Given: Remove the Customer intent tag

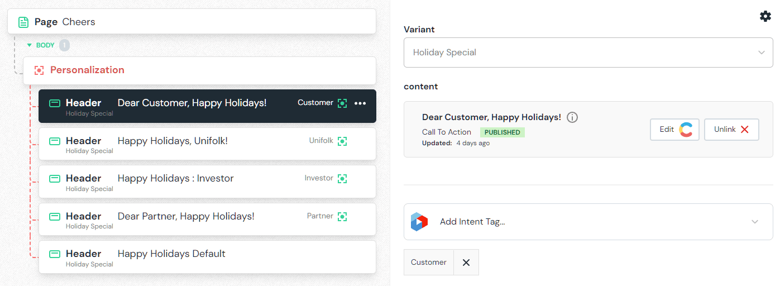Looking at the screenshot, I should coord(466,263).
